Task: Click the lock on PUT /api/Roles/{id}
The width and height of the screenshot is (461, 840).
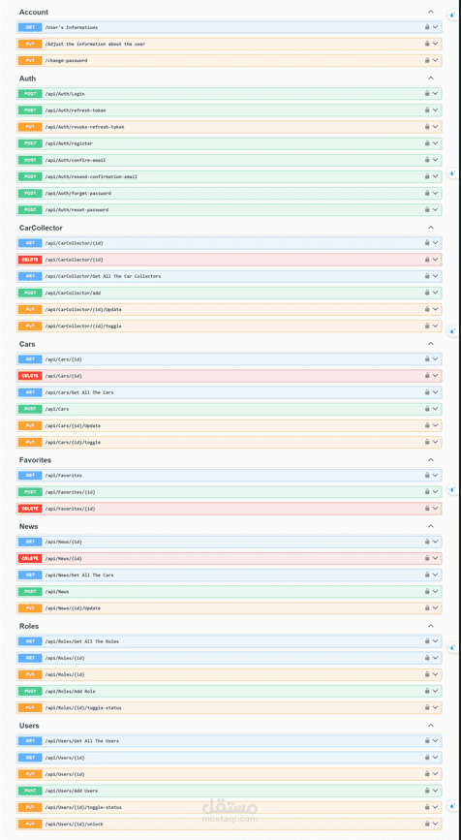Action: (427, 674)
